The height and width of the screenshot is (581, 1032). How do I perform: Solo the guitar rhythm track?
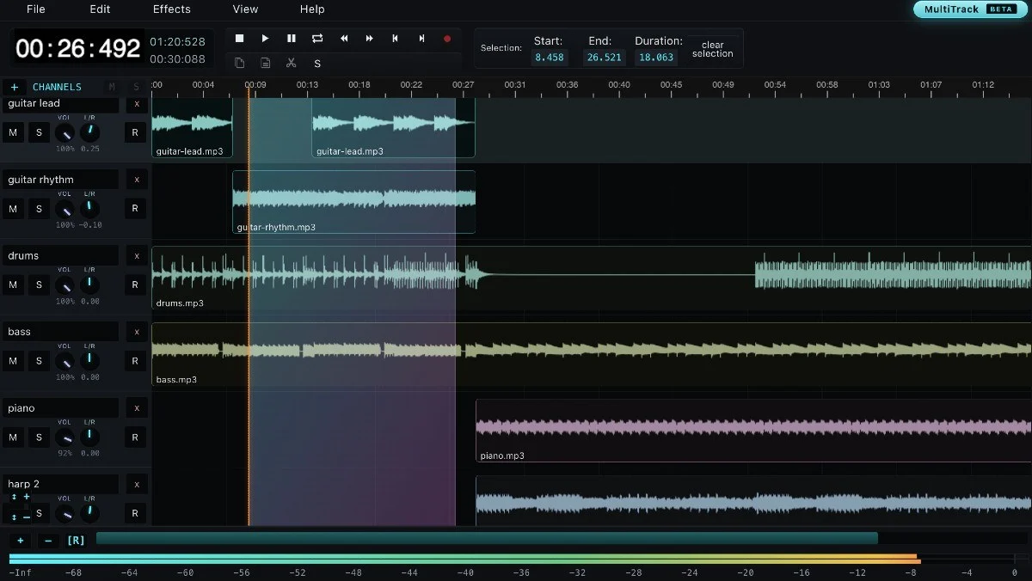pyautogui.click(x=39, y=209)
